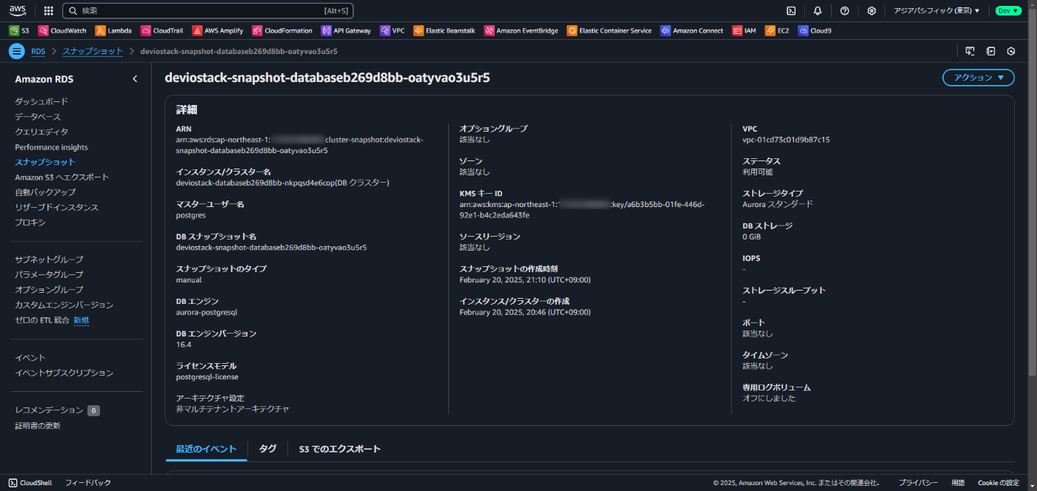This screenshot has height=491, width=1037.
Task: Open EC2 from the favorites bar
Action: tap(776, 30)
